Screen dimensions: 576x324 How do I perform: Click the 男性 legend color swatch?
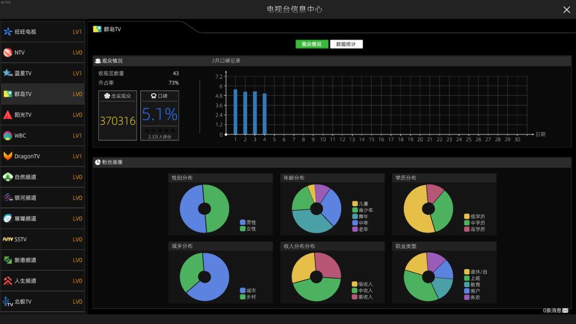[x=243, y=222]
